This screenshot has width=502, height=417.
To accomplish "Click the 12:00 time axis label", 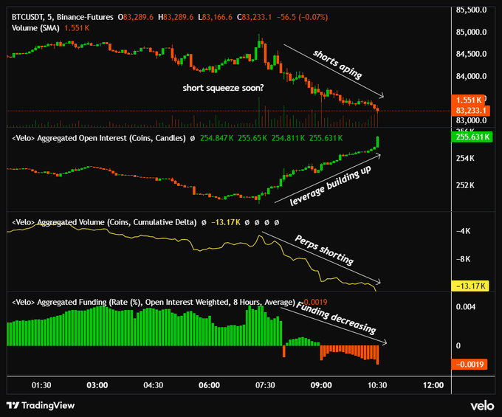I will pos(433,385).
